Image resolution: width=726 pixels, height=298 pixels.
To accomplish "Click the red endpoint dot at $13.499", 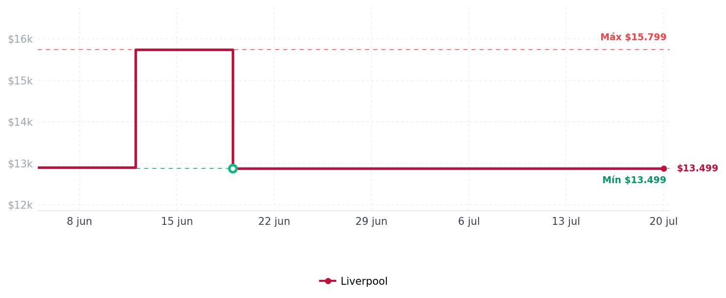I will [664, 168].
